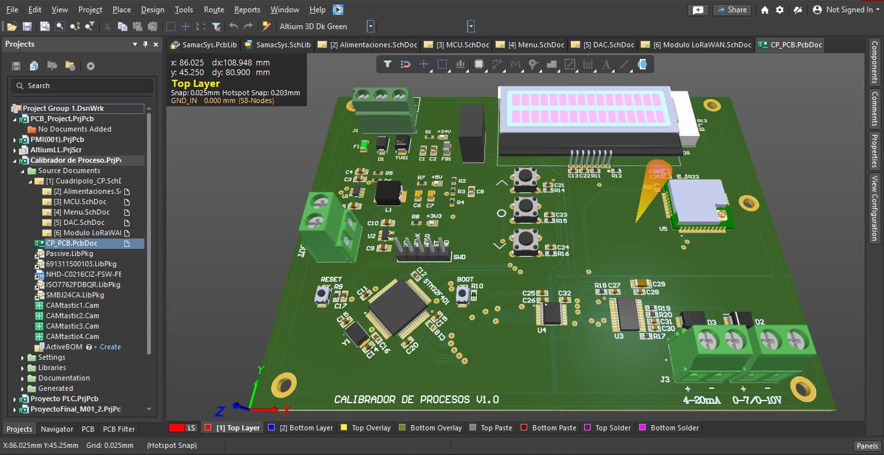Screen dimensions: 884x455
Task: Open the Altium 3D Dk Green view configuration dropdown
Action: [x=370, y=27]
